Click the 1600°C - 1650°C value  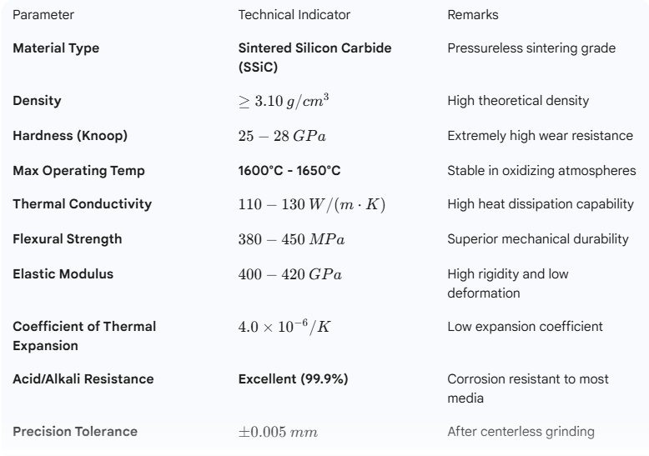click(x=290, y=171)
